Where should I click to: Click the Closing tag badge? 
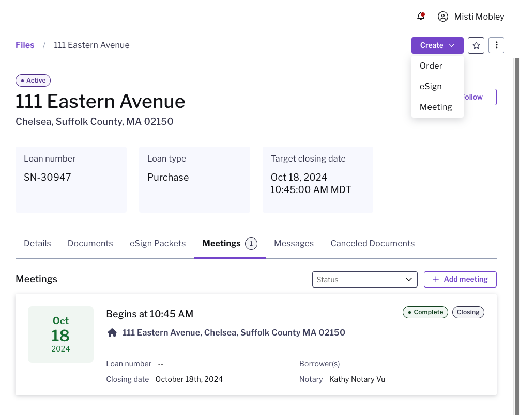click(468, 312)
